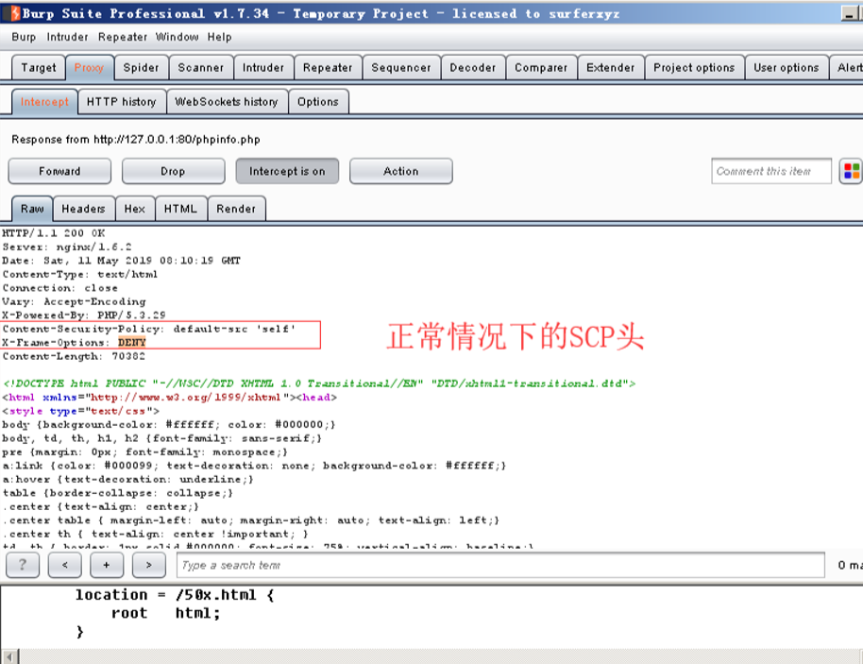This screenshot has width=863, height=664.
Task: Open the Burp menu
Action: pos(23,38)
